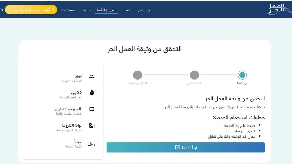
Task: Click the description تمكنك هذه الخدمة paragraph
Action: [215, 107]
